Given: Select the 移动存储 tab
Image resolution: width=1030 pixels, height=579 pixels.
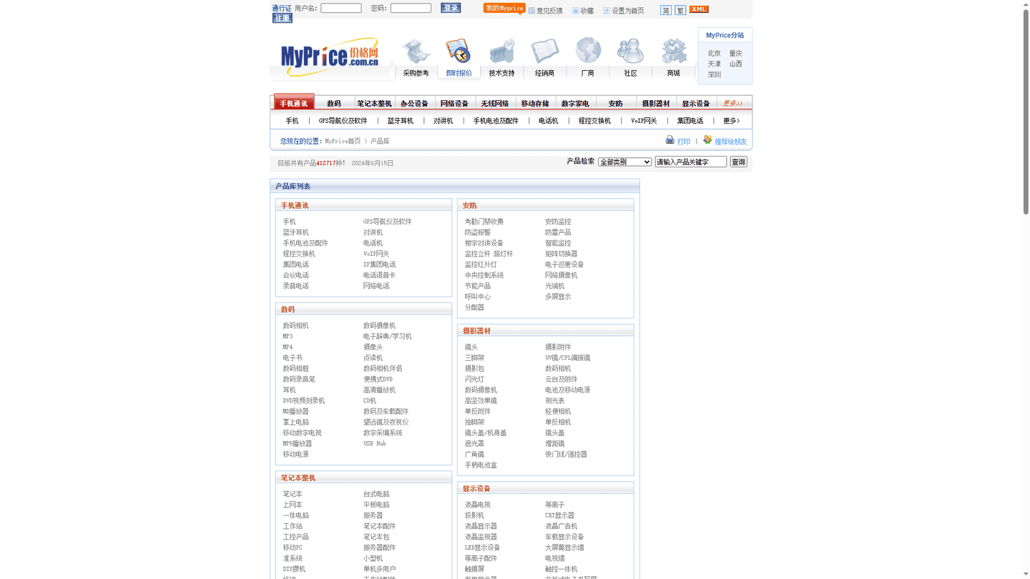Looking at the screenshot, I should (535, 103).
